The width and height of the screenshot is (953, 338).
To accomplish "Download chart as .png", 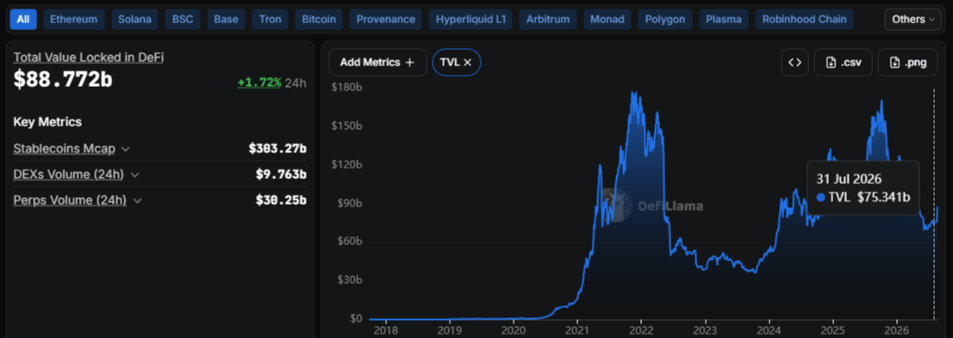I will pos(907,62).
